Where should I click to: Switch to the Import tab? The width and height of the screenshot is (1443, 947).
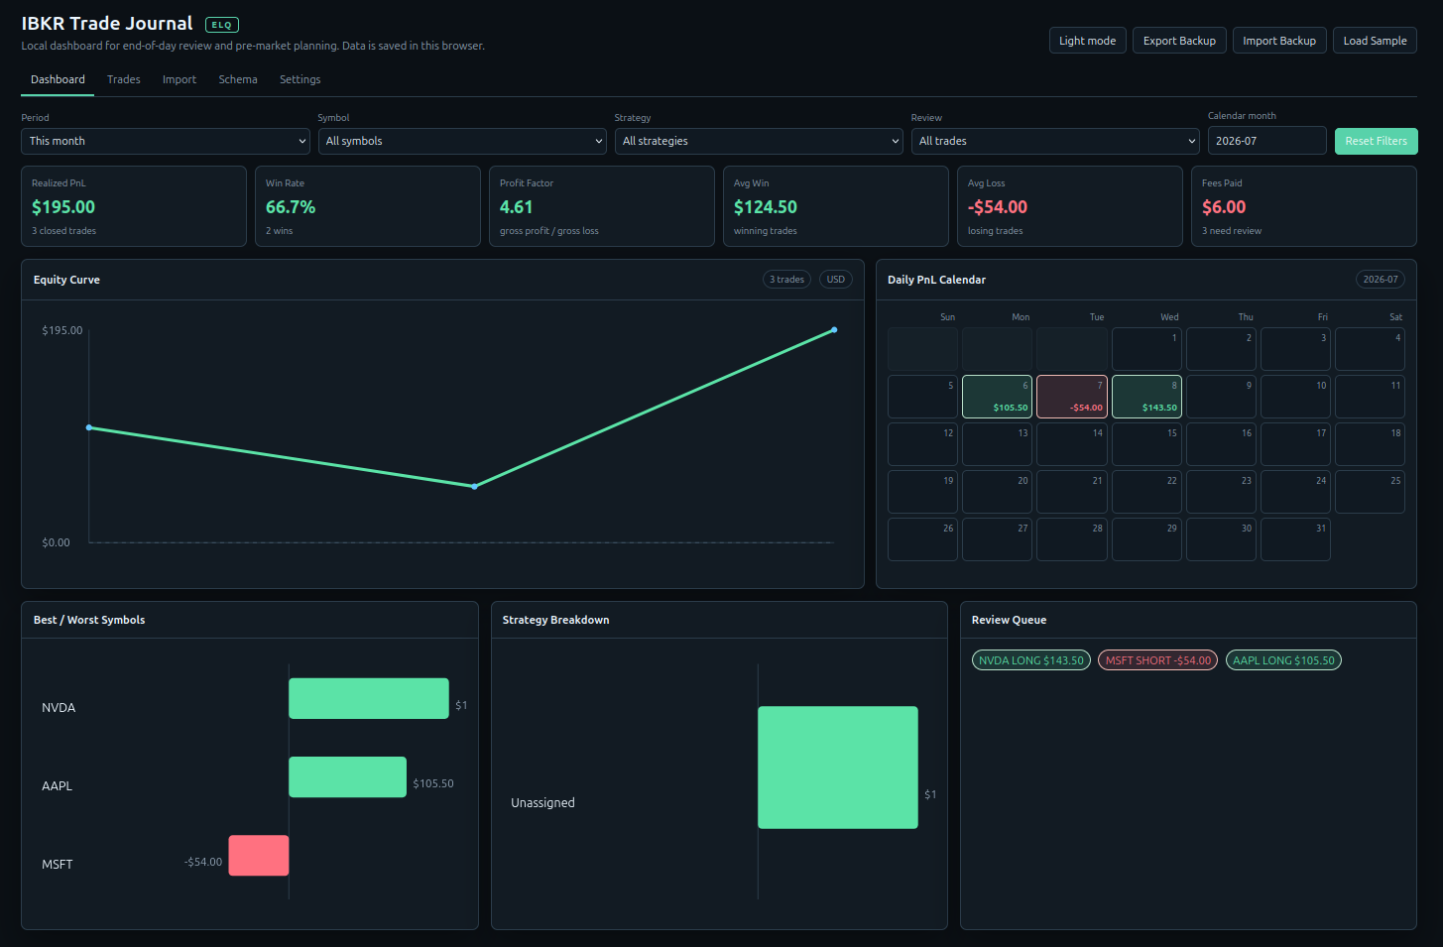coord(180,79)
